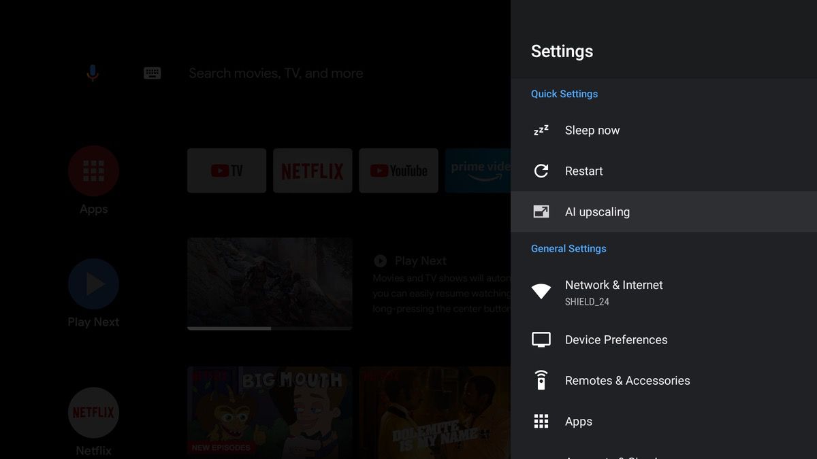Launch the Netflix app tile

coord(313,171)
